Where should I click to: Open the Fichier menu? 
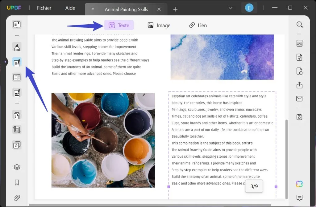click(44, 8)
